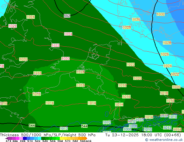184x142 pixels.
Task: Click the partially cut-off 18 label at the map edge
Action: (x=2, y=66)
